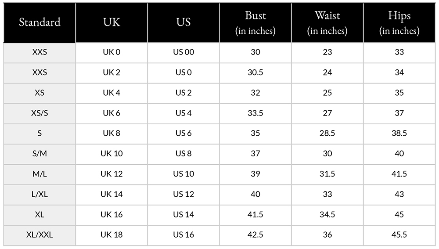Select the Bust (in inches) header
Screen dimensions: 439x249
click(255, 23)
